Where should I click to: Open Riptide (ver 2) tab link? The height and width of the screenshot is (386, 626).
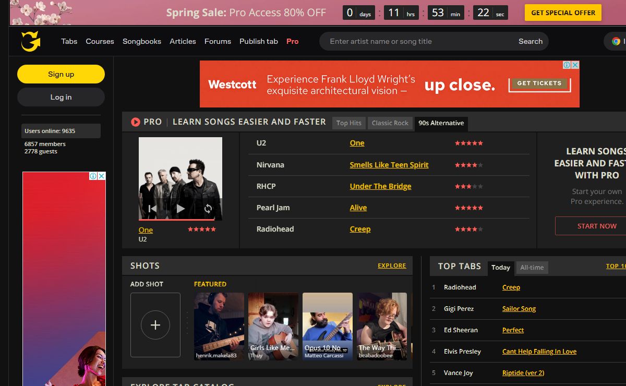[x=523, y=373]
